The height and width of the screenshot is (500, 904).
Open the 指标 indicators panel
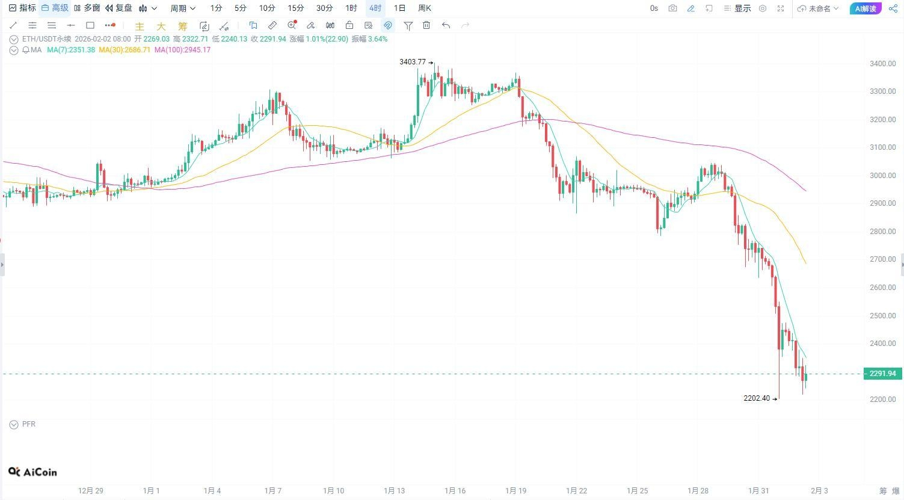(22, 8)
